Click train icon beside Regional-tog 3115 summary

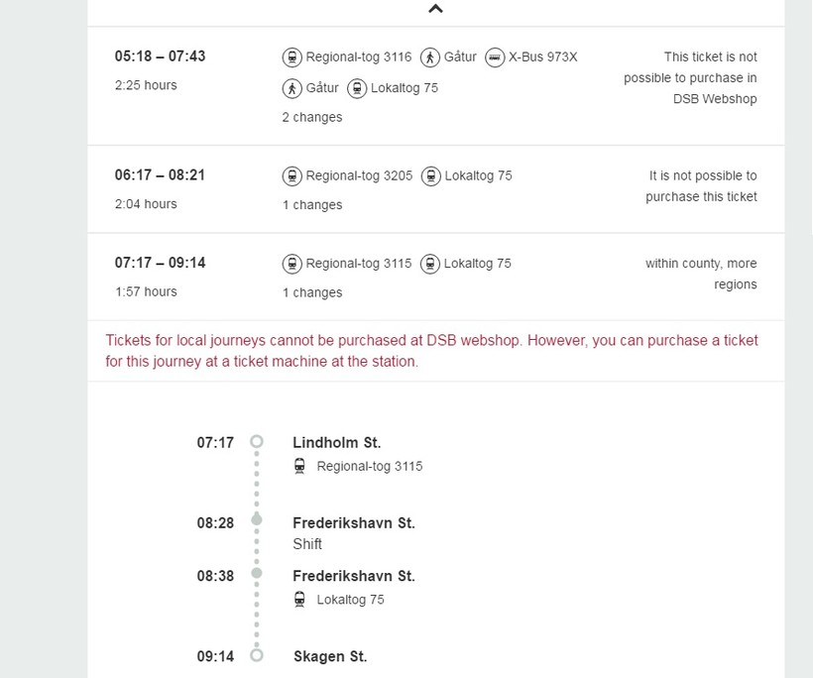tap(291, 264)
